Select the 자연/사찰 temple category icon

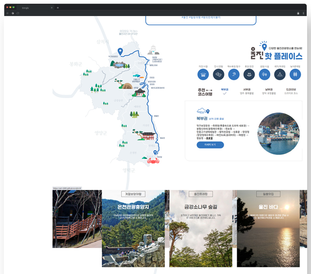(203, 75)
